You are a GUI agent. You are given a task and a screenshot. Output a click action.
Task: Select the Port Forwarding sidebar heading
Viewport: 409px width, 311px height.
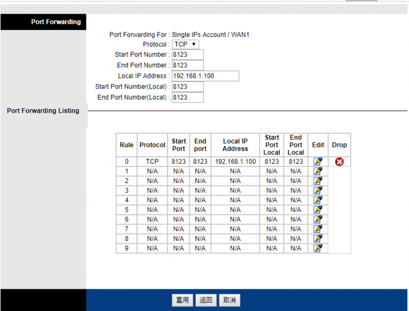click(56, 22)
